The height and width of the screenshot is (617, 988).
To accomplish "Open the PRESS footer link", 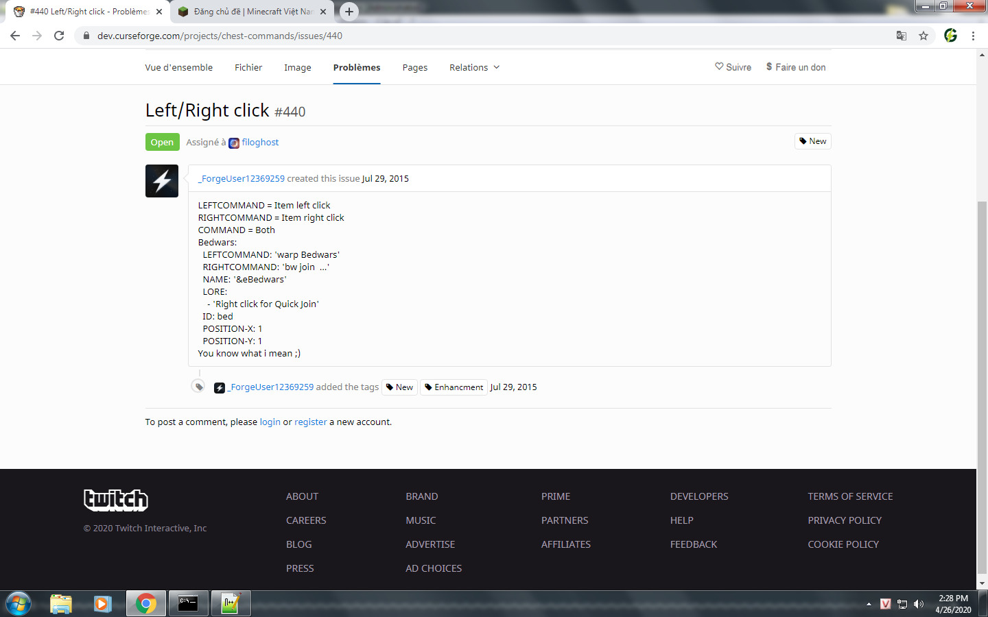I will 300,568.
